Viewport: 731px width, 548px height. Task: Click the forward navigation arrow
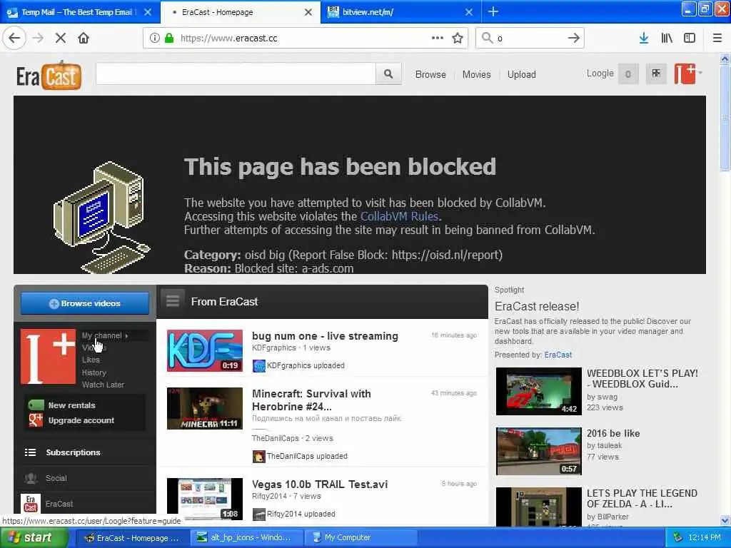point(38,39)
